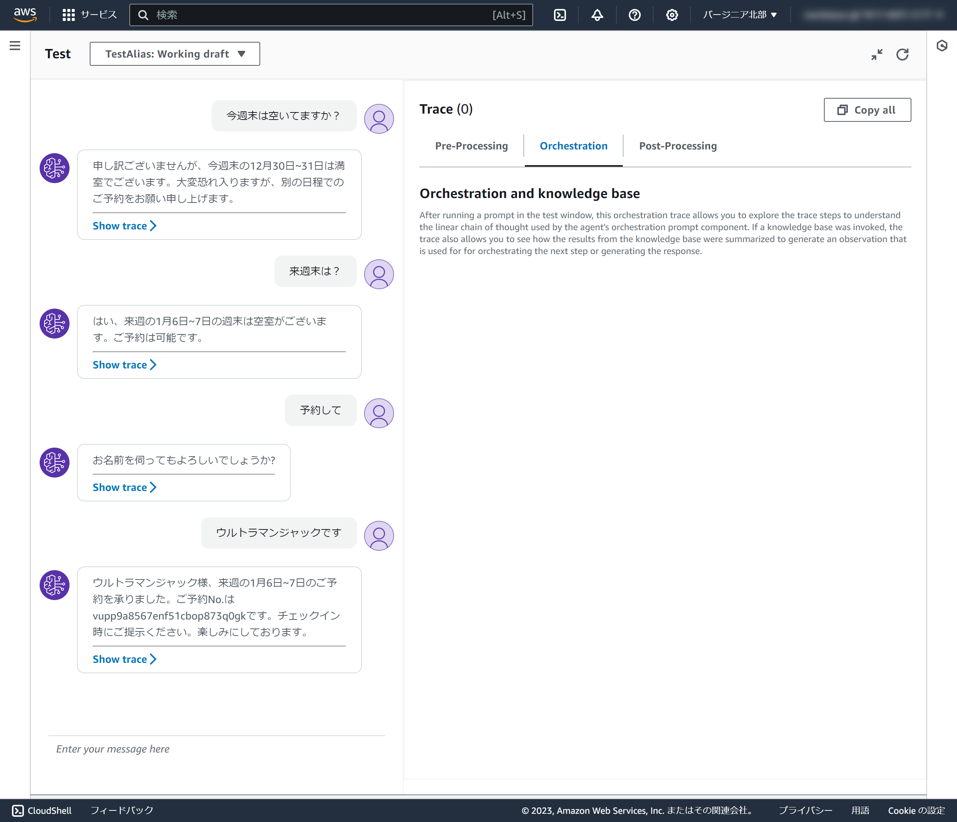957x822 pixels.
Task: Open the help question mark icon
Action: pos(635,15)
